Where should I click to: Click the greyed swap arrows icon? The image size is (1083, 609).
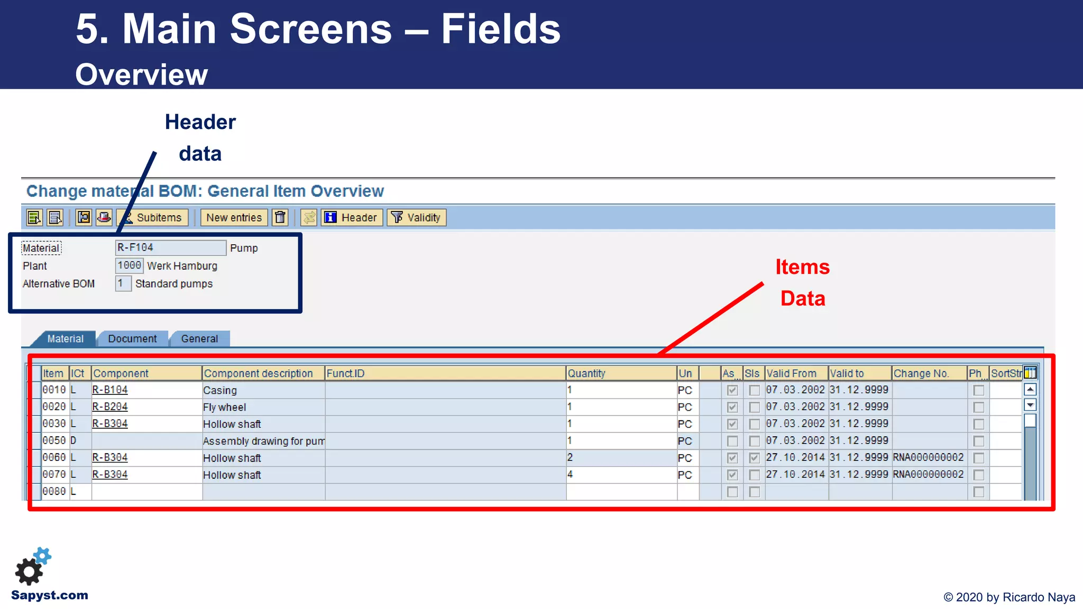tap(309, 217)
